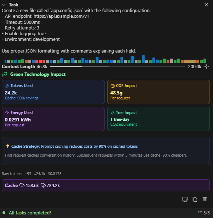This screenshot has height=218, width=213.
Task: Collapse the Task header chevron
Action: point(4,5)
